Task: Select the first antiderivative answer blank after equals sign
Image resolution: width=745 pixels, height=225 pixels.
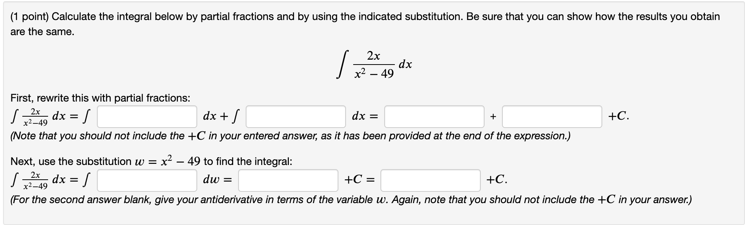Action: click(433, 117)
